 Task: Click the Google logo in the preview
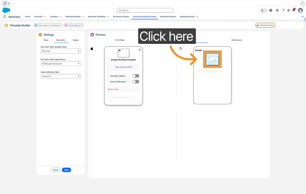(x=181, y=48)
